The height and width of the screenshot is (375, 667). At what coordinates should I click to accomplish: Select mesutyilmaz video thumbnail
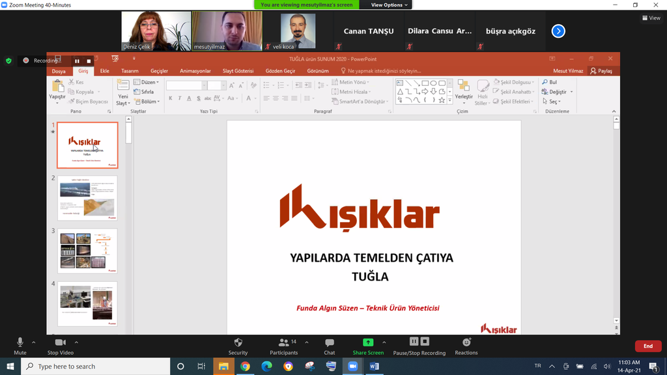pyautogui.click(x=227, y=31)
